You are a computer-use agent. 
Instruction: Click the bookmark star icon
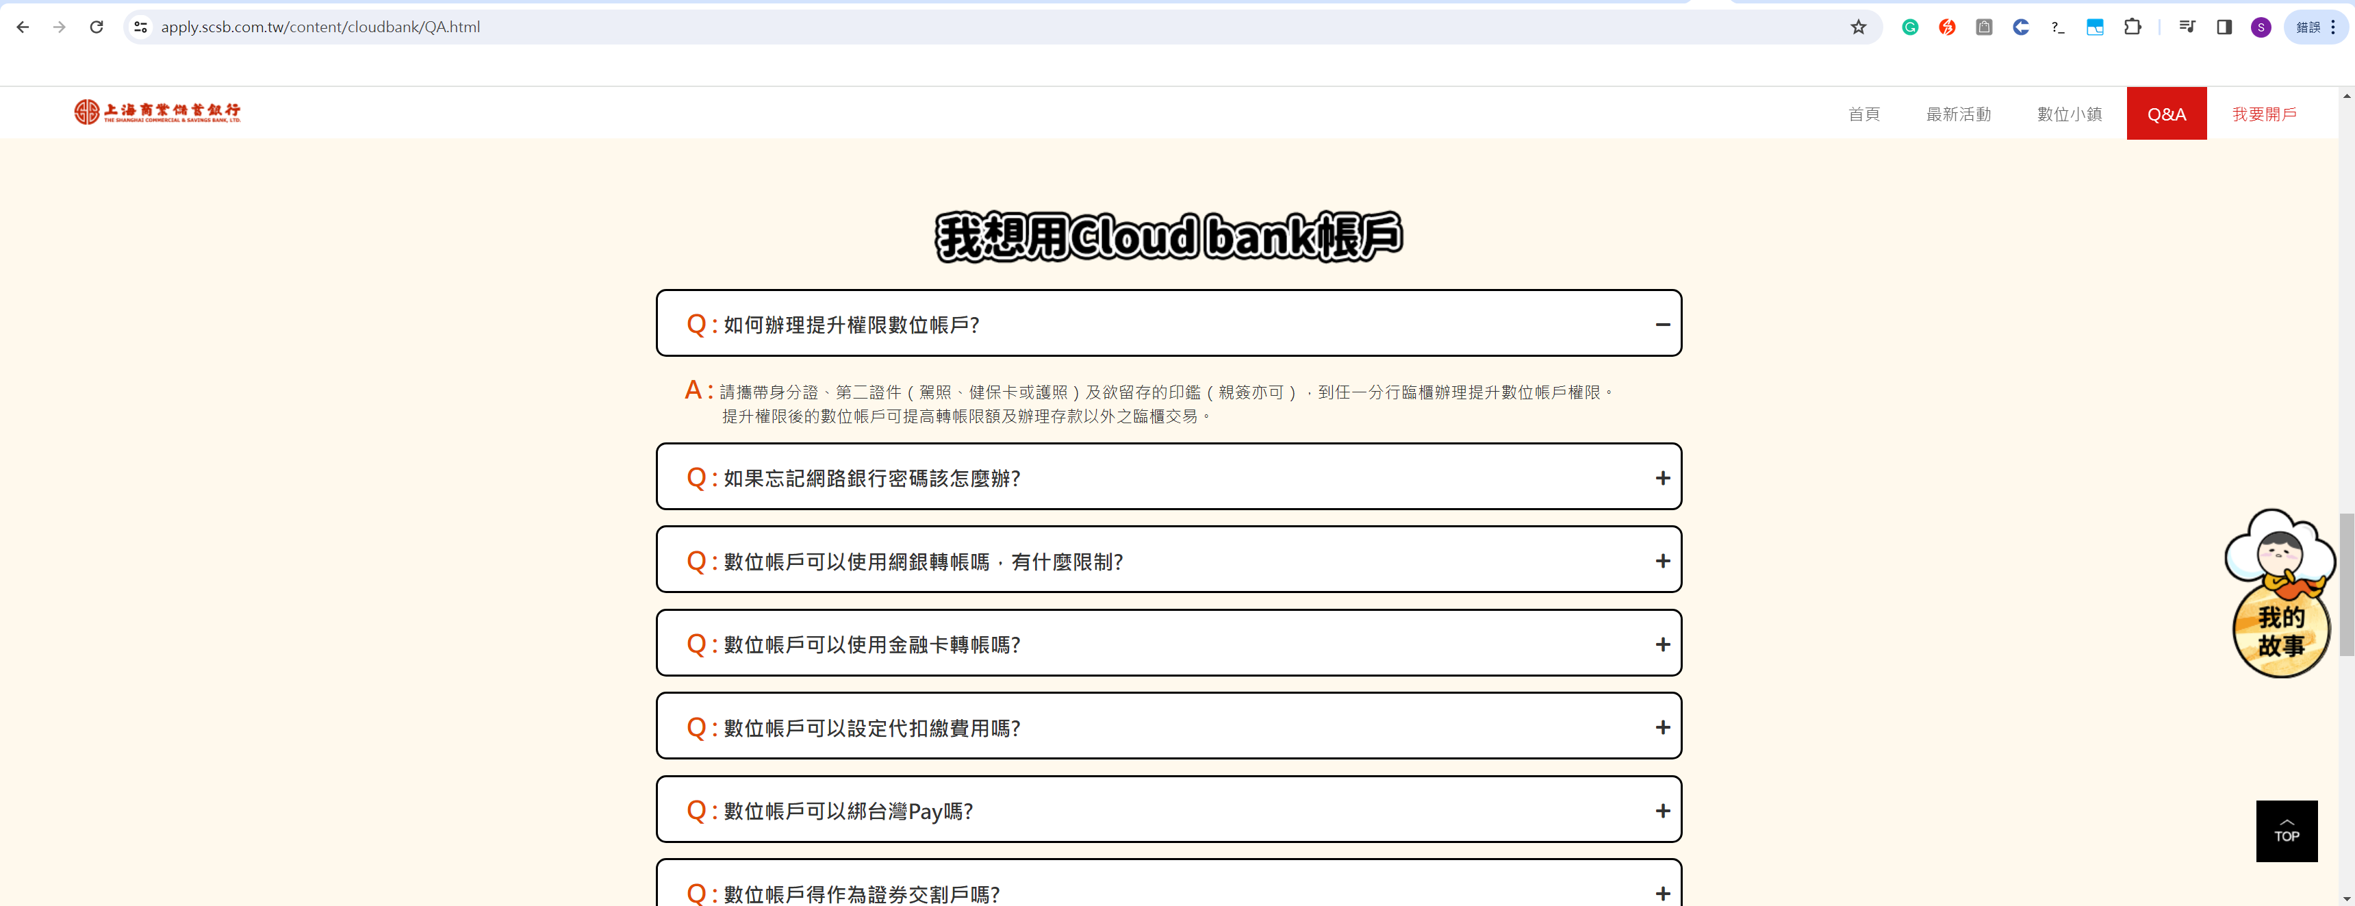[1858, 27]
